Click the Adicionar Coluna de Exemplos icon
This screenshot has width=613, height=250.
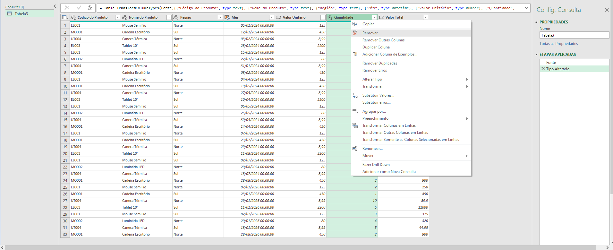pos(355,54)
